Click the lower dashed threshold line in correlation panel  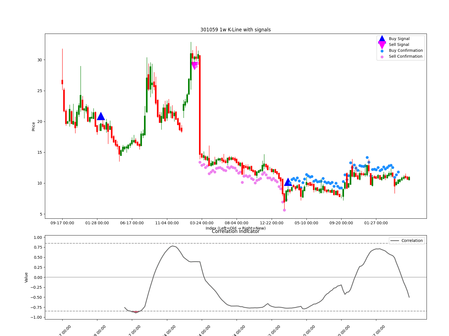236,311
